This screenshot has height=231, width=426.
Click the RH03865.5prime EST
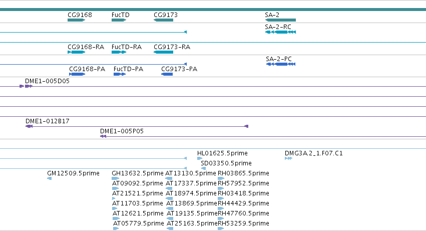point(221,178)
